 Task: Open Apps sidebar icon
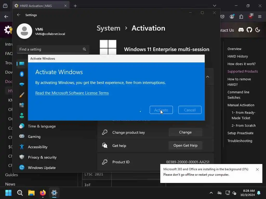point(22,105)
